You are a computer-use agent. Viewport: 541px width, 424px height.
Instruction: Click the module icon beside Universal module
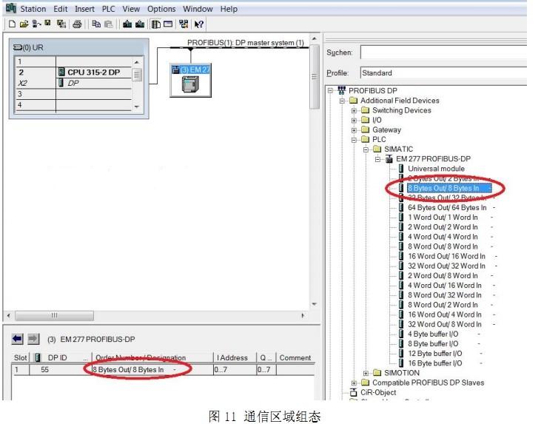pyautogui.click(x=401, y=169)
